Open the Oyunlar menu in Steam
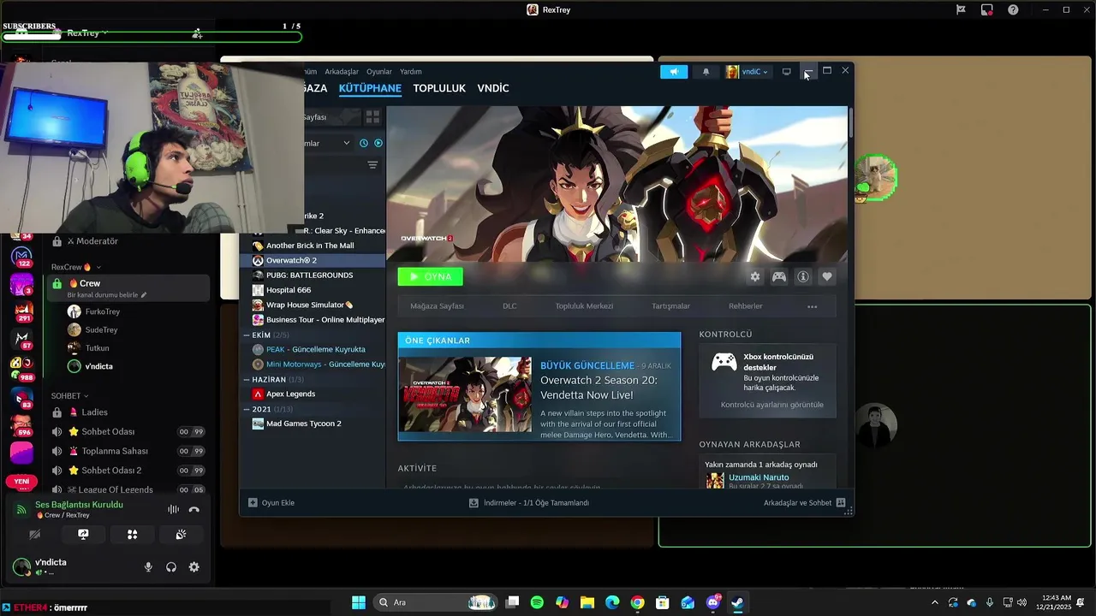This screenshot has width=1096, height=616. tap(379, 72)
